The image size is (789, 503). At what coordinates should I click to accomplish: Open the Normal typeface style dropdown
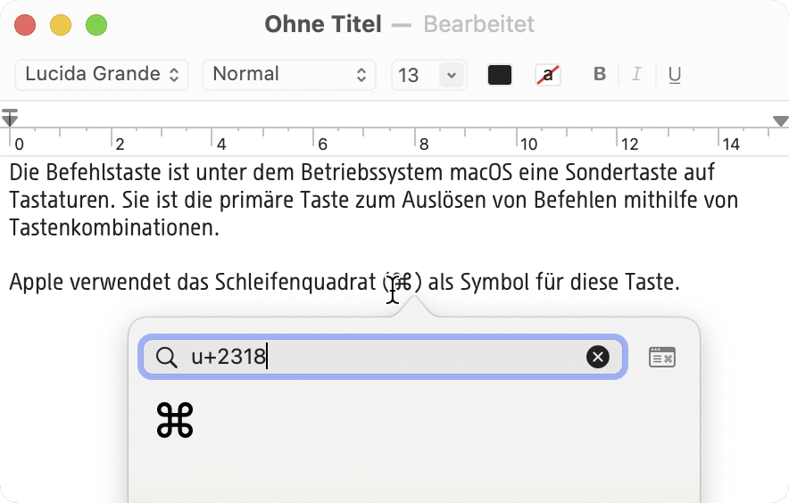288,75
